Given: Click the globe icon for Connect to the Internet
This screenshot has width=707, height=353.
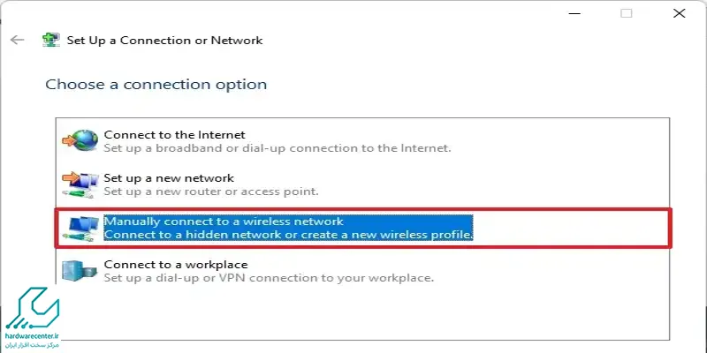Looking at the screenshot, I should [x=80, y=140].
